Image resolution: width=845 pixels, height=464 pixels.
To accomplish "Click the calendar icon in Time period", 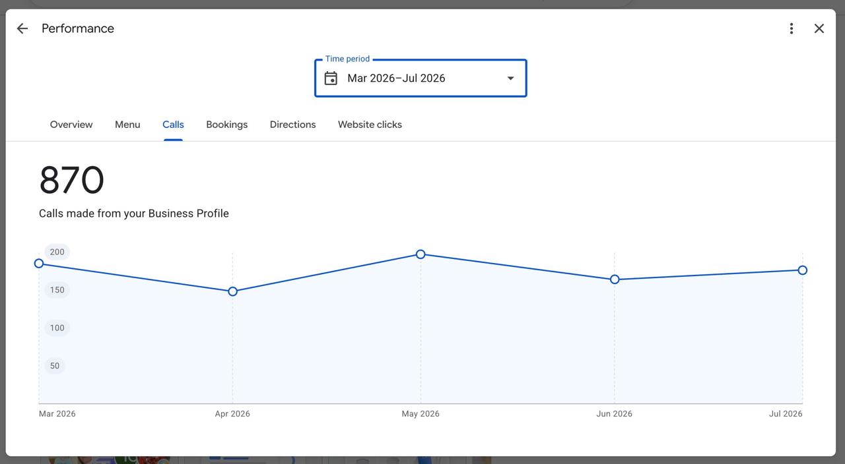I will [331, 78].
